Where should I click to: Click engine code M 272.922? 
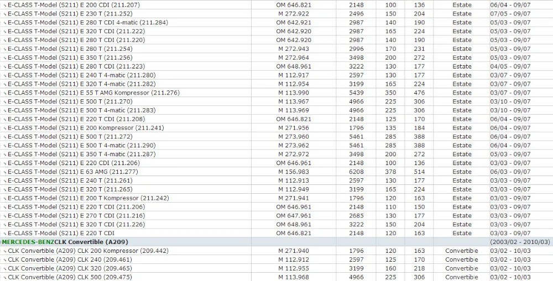[x=294, y=14]
